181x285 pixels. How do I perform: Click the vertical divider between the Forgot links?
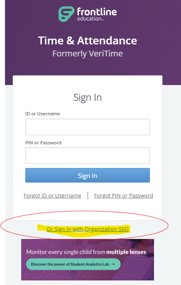pyautogui.click(x=88, y=195)
